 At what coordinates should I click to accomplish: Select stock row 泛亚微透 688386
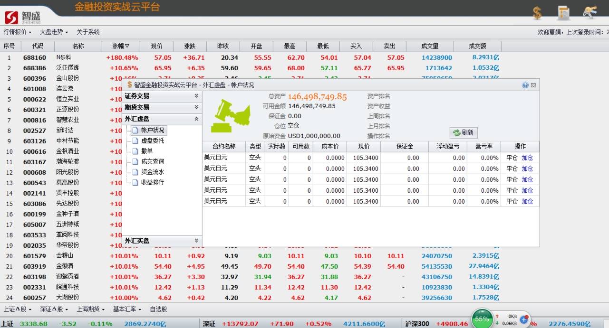tap(251, 68)
